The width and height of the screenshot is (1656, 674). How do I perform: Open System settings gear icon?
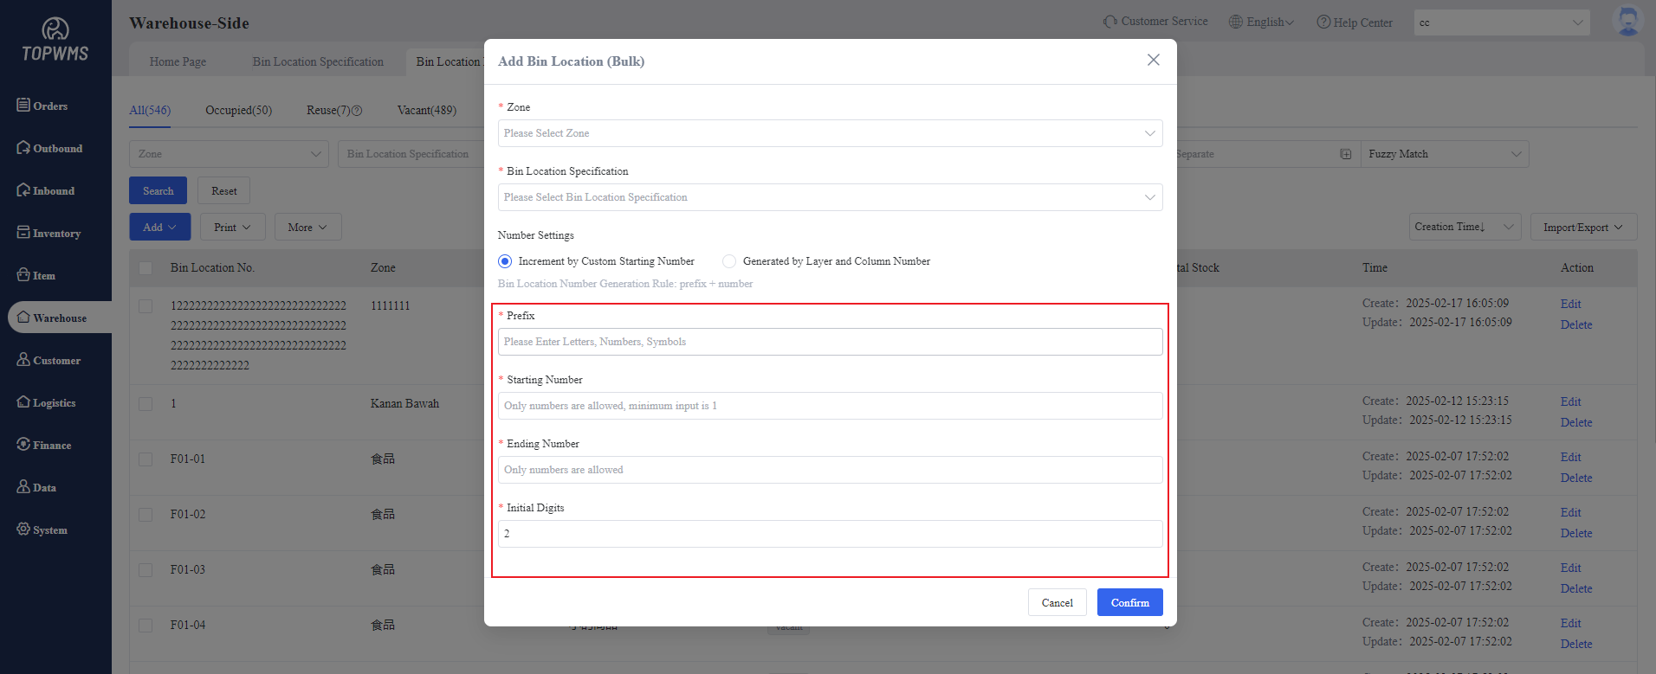tap(23, 529)
